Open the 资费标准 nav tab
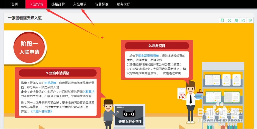257x129 pixels. point(102,4)
